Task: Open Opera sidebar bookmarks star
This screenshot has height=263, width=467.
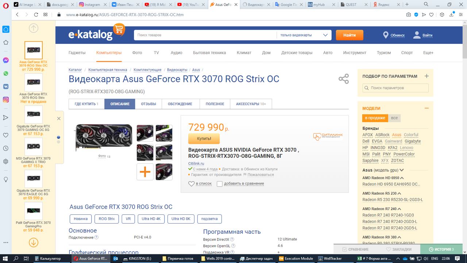Action: coord(6,42)
